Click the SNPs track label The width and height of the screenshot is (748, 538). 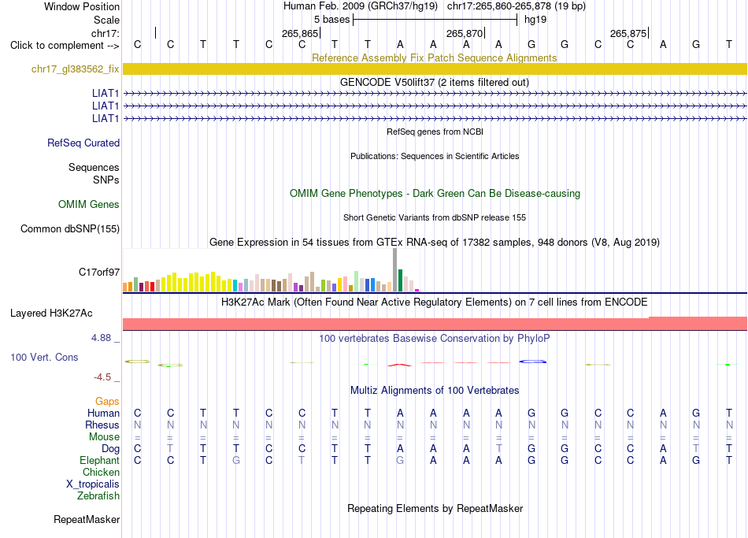106,180
